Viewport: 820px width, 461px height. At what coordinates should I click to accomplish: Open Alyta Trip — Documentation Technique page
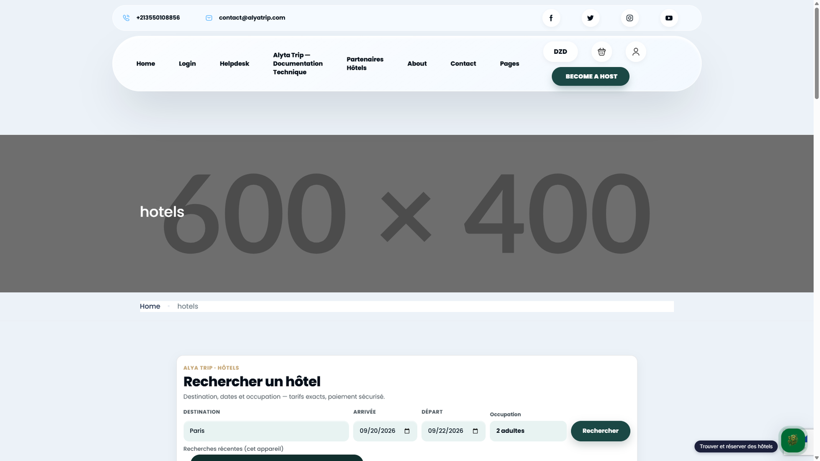click(298, 64)
